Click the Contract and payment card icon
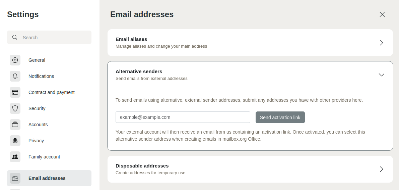This screenshot has width=399, height=190. pos(15,92)
